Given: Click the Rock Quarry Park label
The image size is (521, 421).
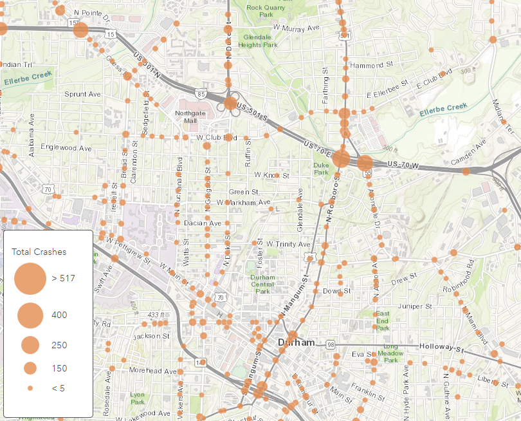Looking at the screenshot, I should [x=266, y=11].
